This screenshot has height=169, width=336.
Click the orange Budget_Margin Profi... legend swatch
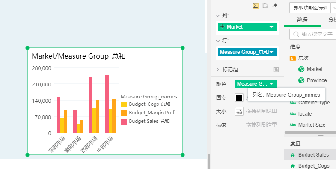[x=124, y=113]
